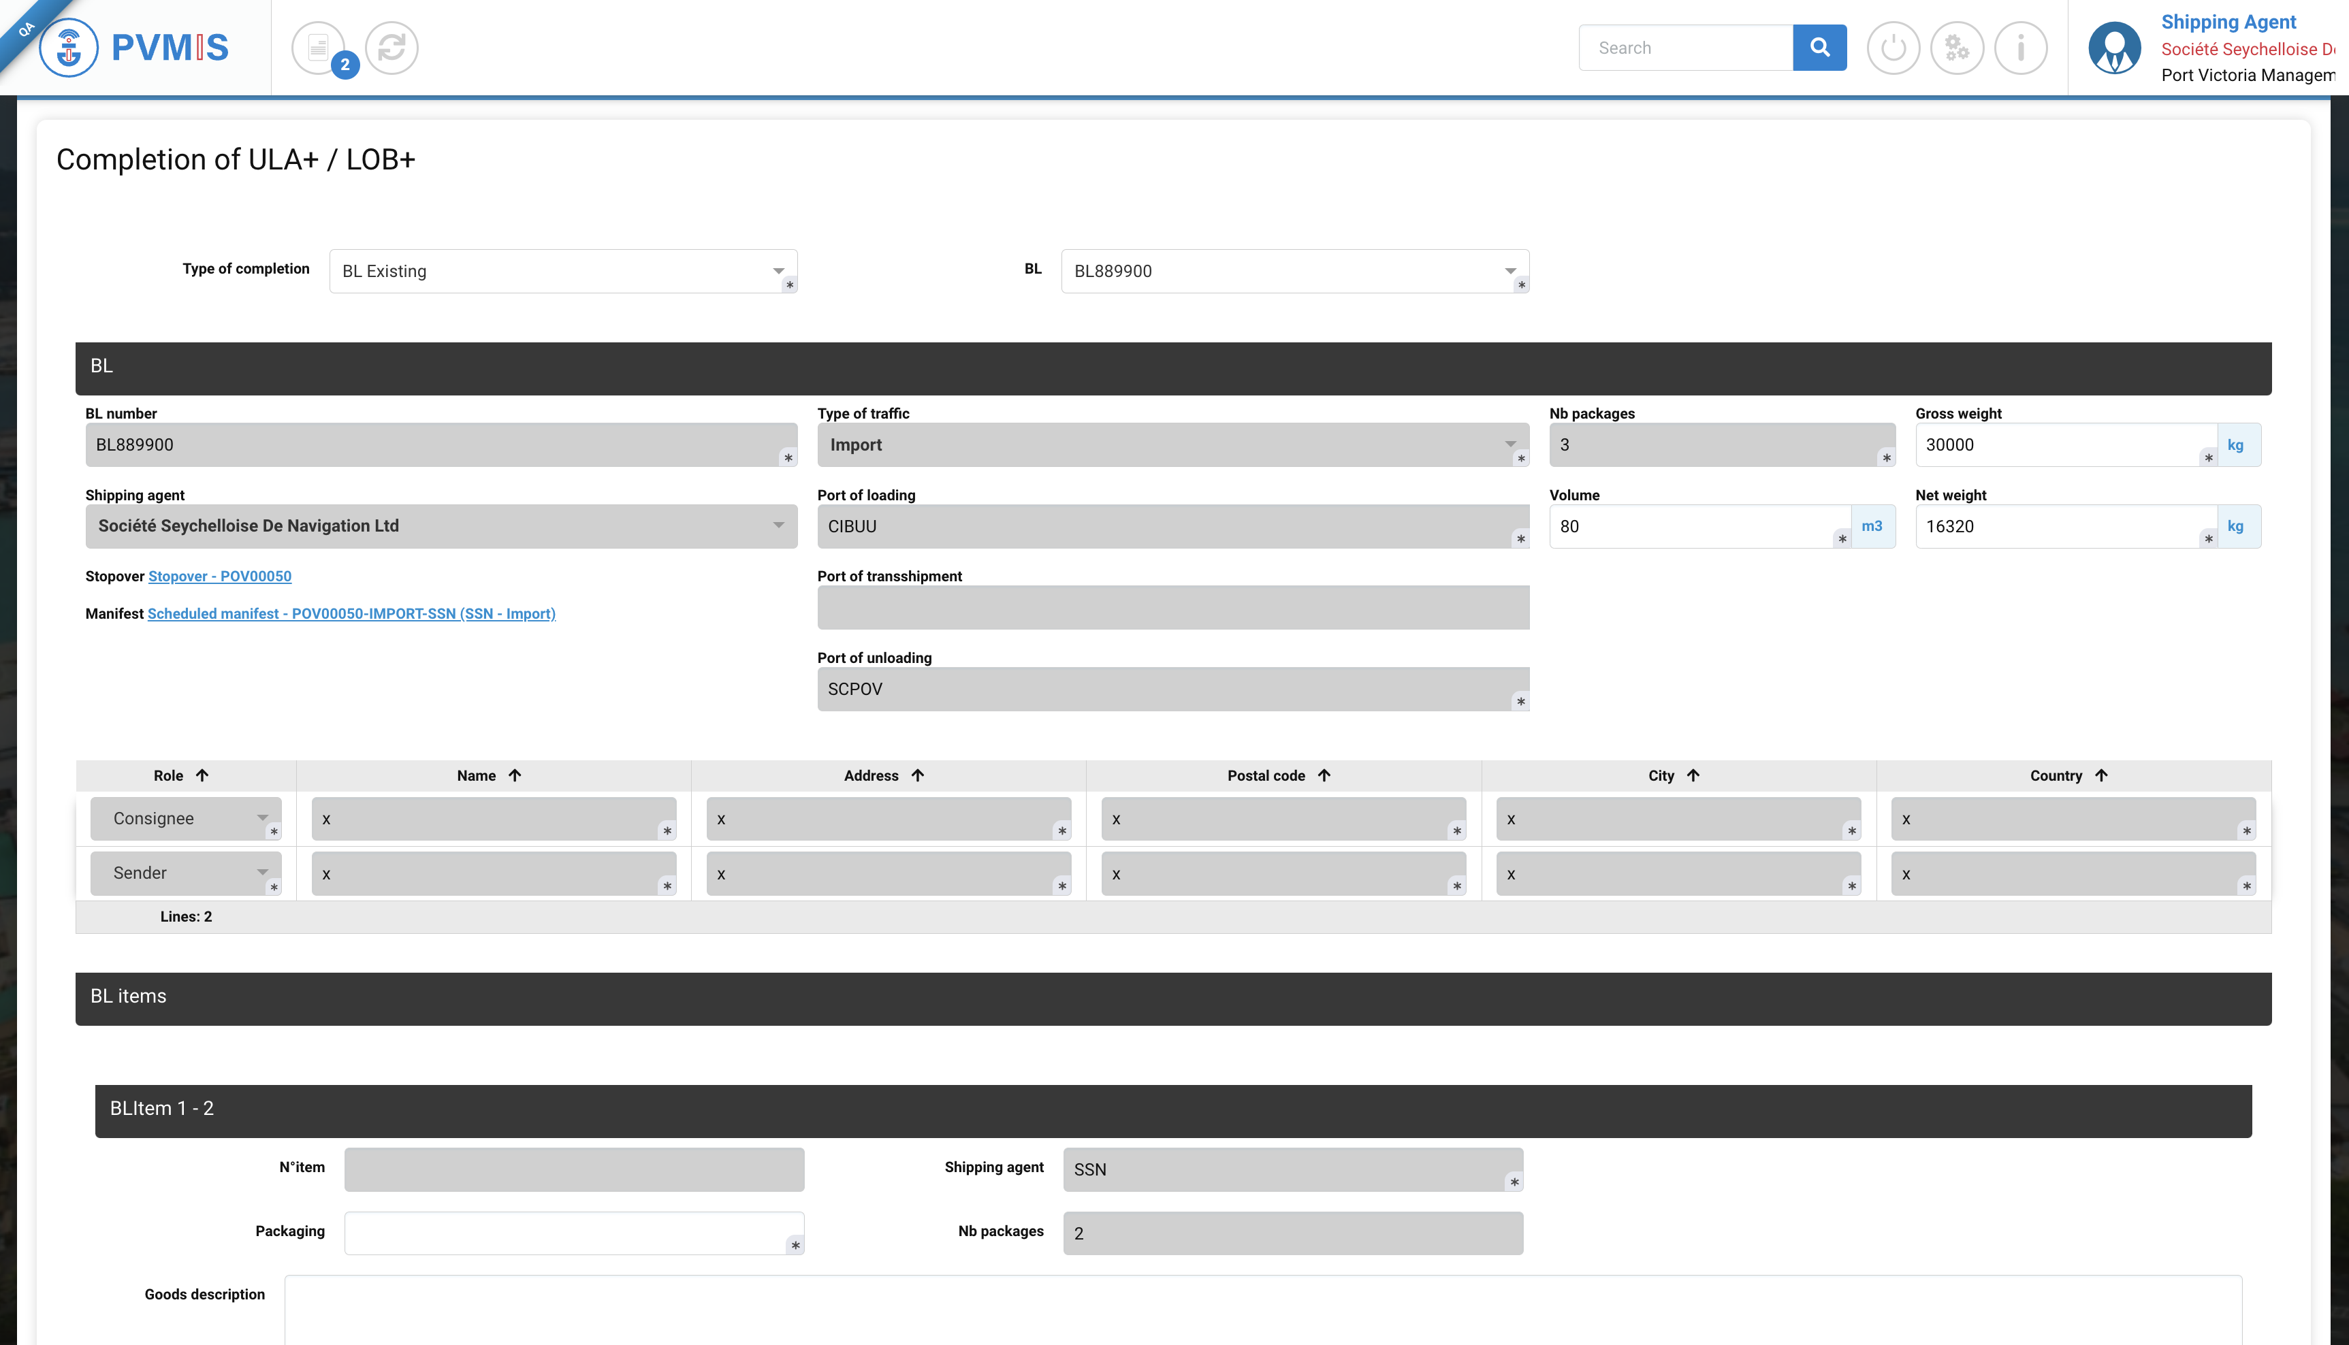Open the settings gears icon
2349x1345 pixels.
coord(1956,47)
